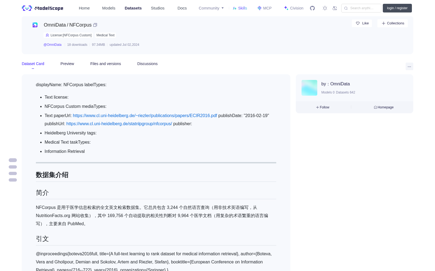Click the OmniData organization thumbnail
Viewport: 435px width, 271px height.
click(x=309, y=88)
